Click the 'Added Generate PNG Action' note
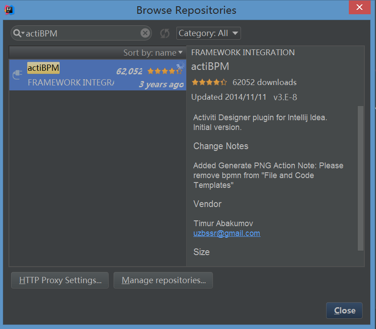376x329 pixels. (x=268, y=175)
